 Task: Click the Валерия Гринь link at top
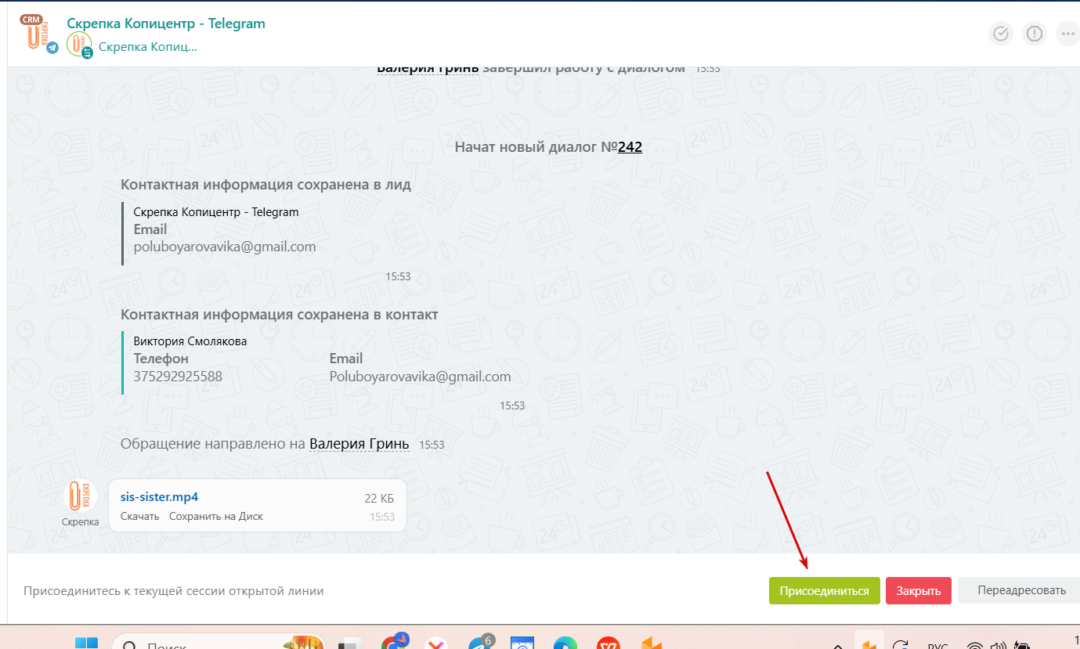click(428, 68)
